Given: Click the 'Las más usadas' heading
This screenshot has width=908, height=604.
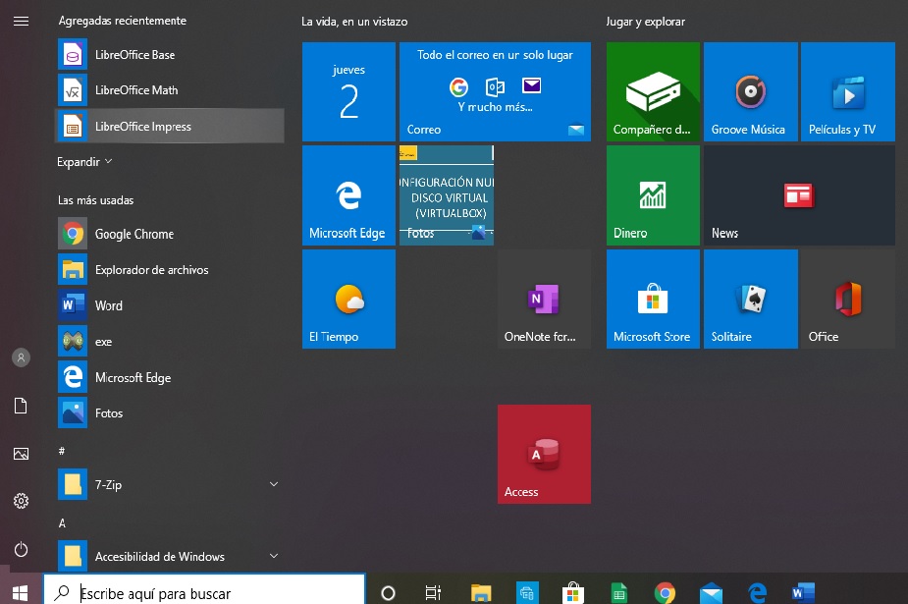Looking at the screenshot, I should (95, 199).
